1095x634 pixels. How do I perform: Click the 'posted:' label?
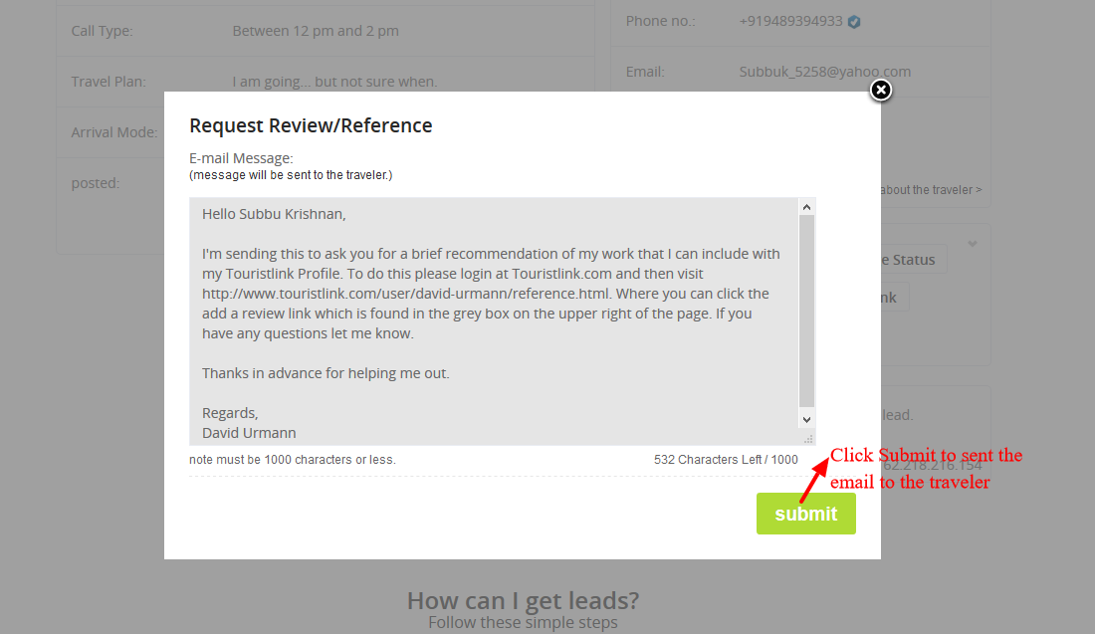[96, 184]
